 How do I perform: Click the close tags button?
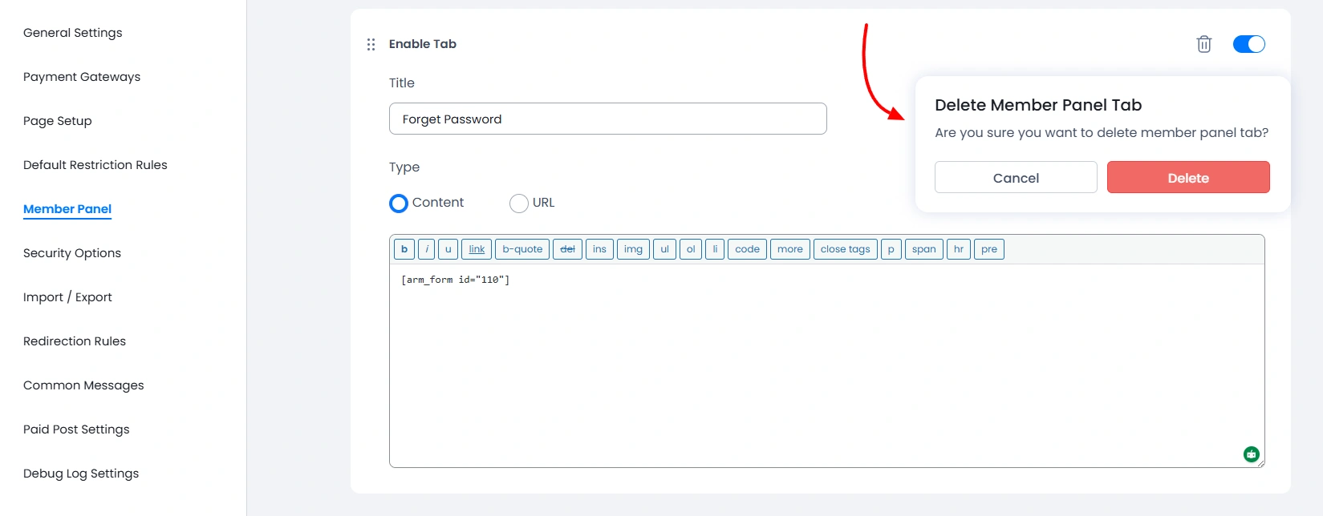point(846,249)
